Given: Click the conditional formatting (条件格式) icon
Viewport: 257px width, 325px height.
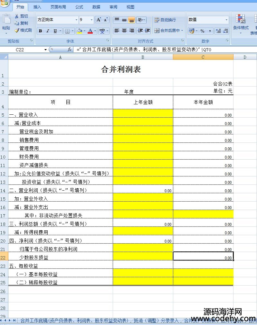Looking at the screenshot, I should (241, 19).
